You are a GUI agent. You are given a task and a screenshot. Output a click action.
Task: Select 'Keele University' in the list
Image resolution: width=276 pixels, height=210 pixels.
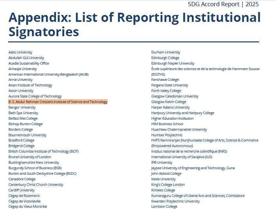point(163,179)
